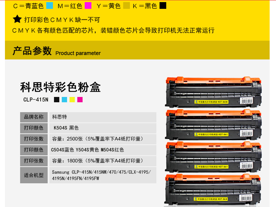Click the 品牌名称 label cell
This screenshot has width=276, height=207.
(x=34, y=117)
